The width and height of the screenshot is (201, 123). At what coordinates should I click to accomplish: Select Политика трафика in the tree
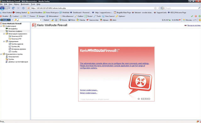point(15,31)
